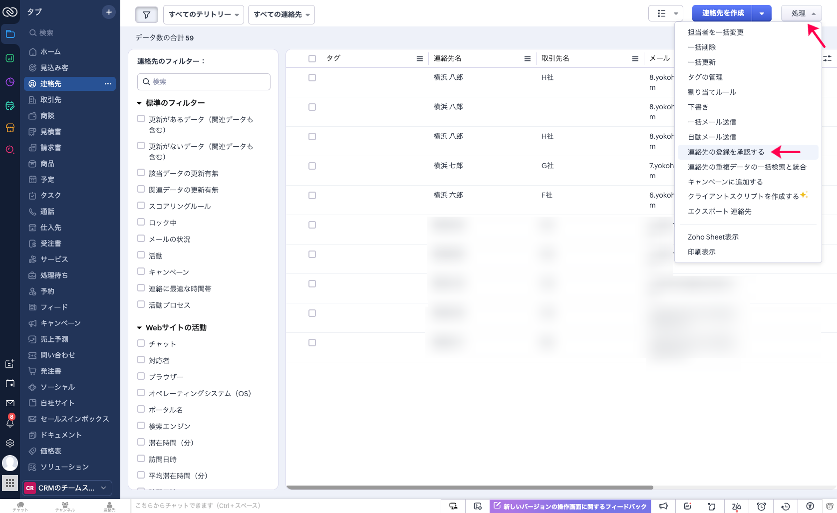This screenshot has height=513, width=837.
Task: Enable the ロック中 filter checkbox
Action: pyautogui.click(x=141, y=222)
